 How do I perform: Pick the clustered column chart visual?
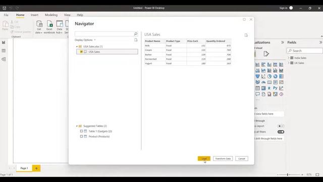pyautogui.click(x=270, y=65)
